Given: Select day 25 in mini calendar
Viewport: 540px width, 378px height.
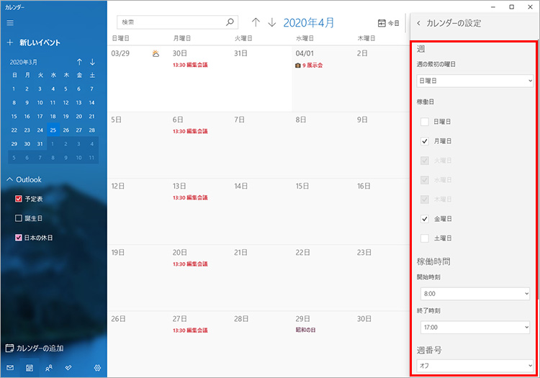Looking at the screenshot, I should click(x=53, y=130).
